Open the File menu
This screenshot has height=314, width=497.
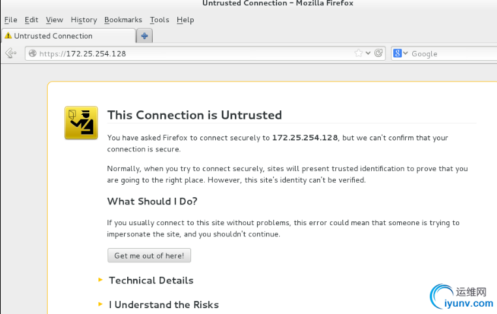[x=11, y=20]
